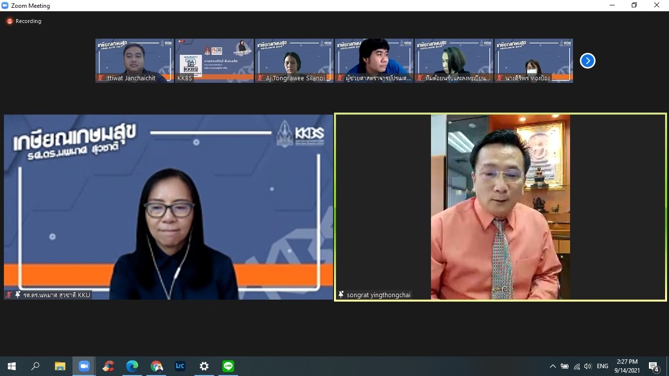Image resolution: width=669 pixels, height=376 pixels.
Task: Open taskbar search magnifier
Action: [36, 366]
